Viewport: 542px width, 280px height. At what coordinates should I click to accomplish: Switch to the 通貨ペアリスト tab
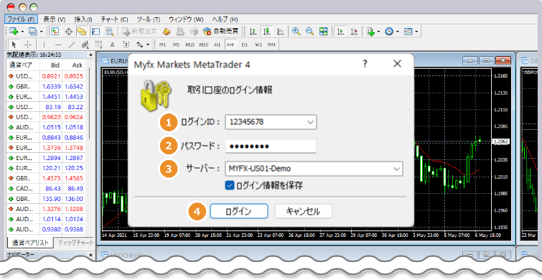30,243
